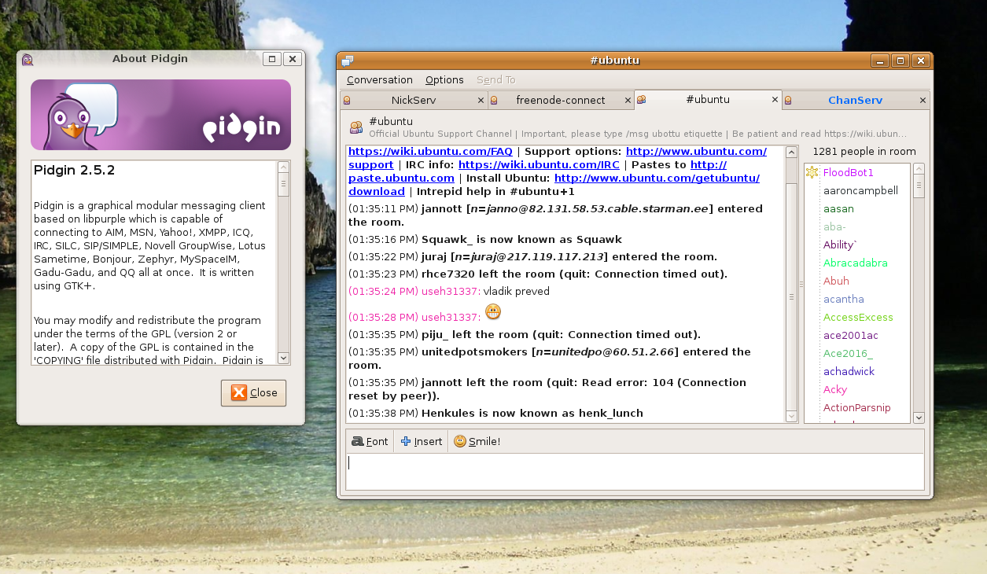Click the user list scroll up arrow
The width and height of the screenshot is (987, 574).
click(919, 169)
